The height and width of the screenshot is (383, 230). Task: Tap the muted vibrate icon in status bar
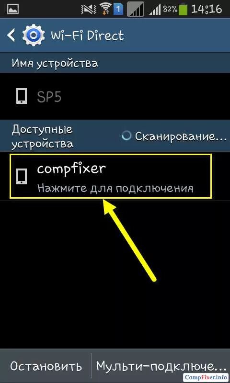(88, 9)
